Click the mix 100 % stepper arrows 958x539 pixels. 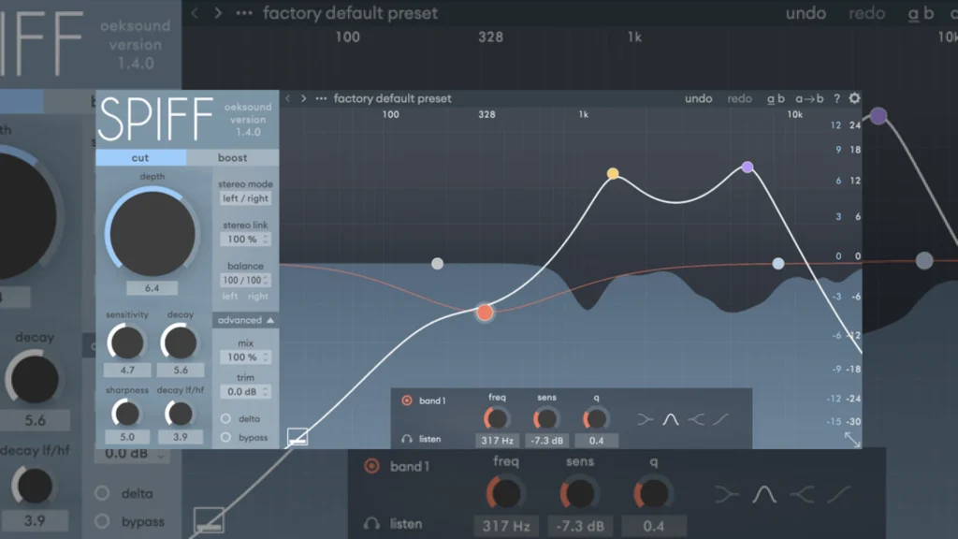266,357
